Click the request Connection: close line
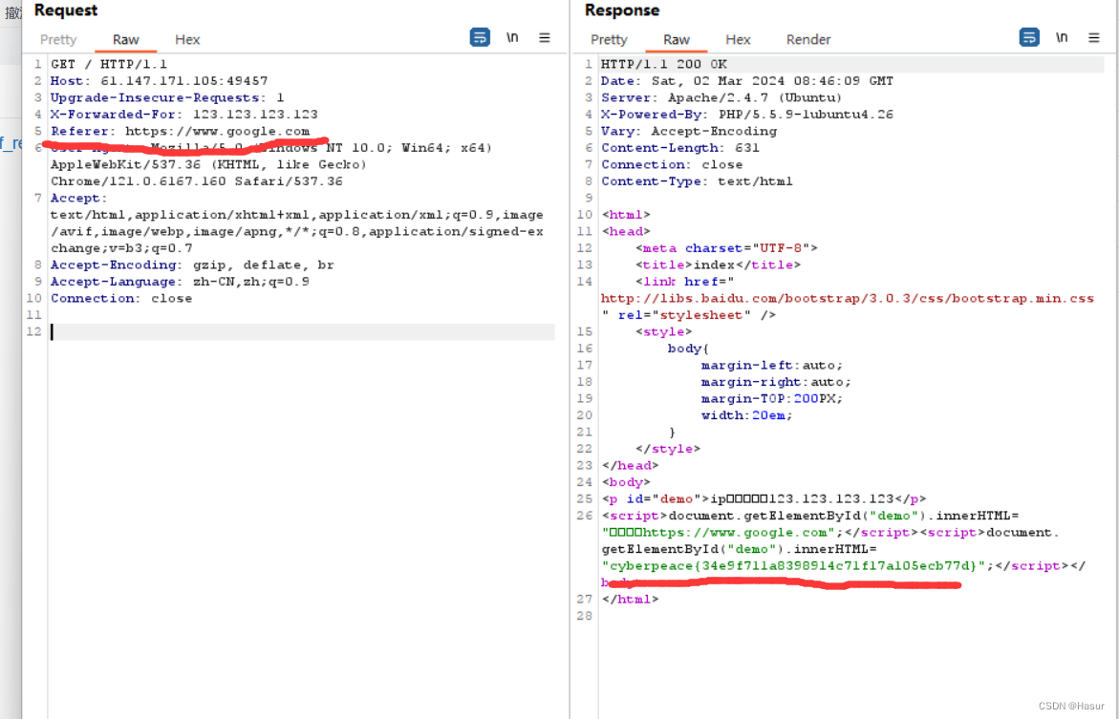The width and height of the screenshot is (1119, 719). pyautogui.click(x=121, y=298)
